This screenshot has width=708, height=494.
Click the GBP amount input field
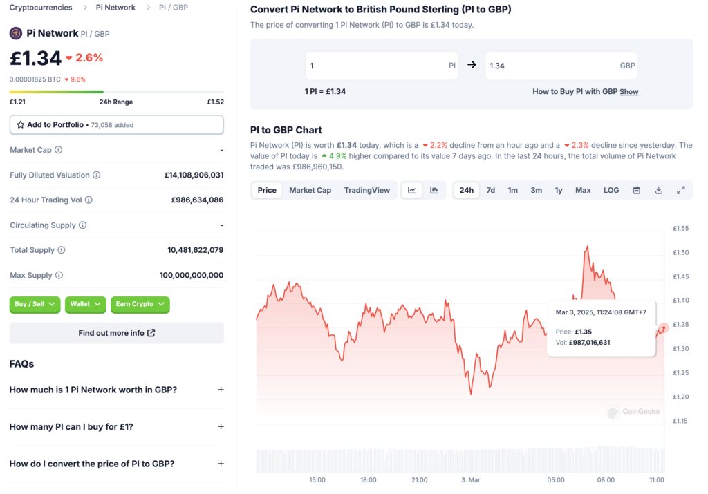tap(561, 66)
